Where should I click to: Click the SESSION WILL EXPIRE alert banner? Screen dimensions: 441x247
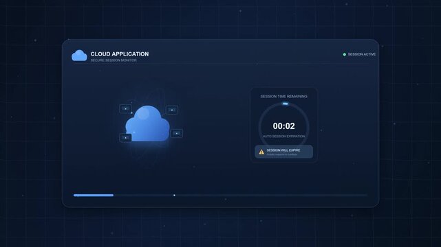pos(283,152)
